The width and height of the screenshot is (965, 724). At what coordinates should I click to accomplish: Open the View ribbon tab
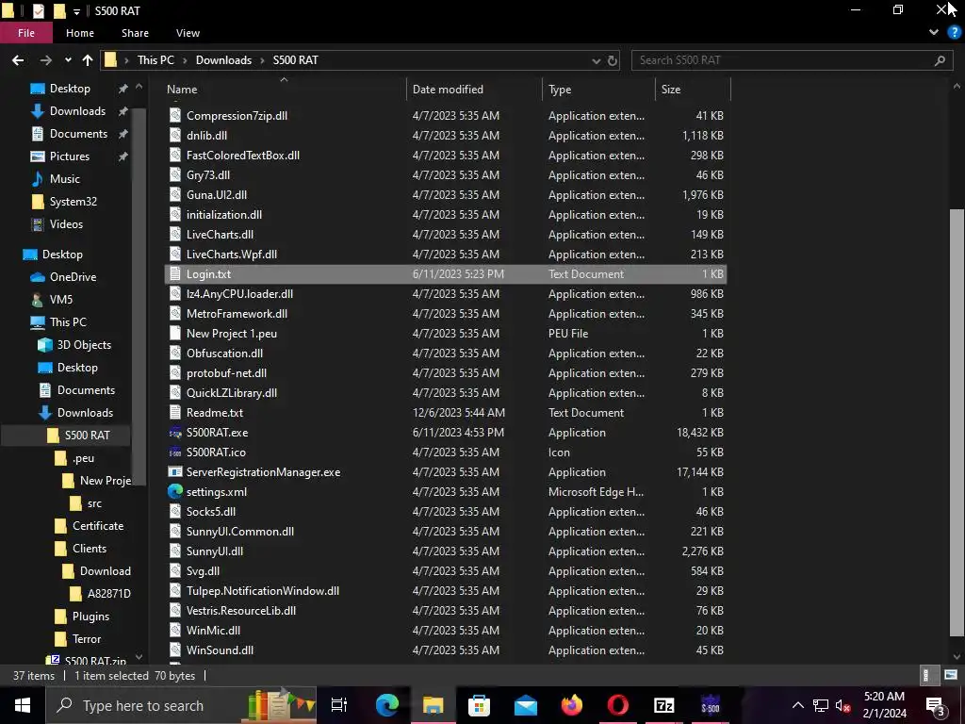pyautogui.click(x=188, y=33)
